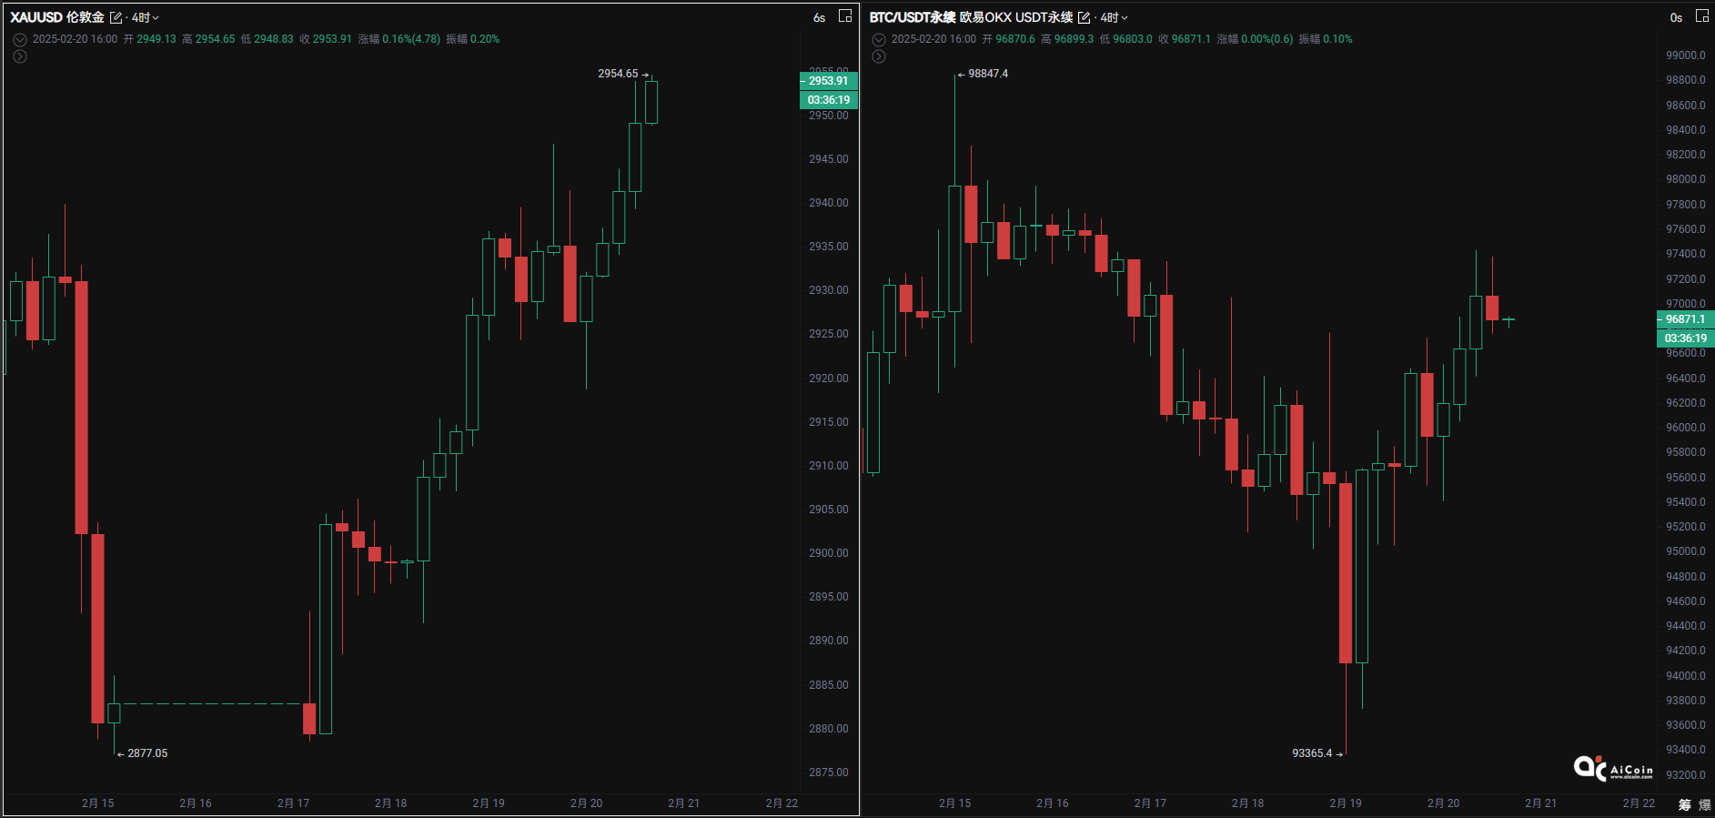1715x818 pixels.
Task: Click the 0s refresh timer on BTC chart
Action: point(1676,17)
